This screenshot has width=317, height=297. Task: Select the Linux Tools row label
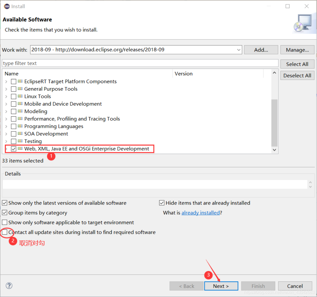pos(38,96)
